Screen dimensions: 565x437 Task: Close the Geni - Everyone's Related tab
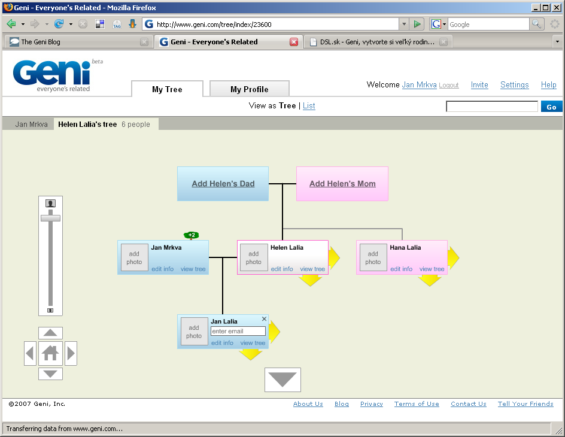(294, 42)
